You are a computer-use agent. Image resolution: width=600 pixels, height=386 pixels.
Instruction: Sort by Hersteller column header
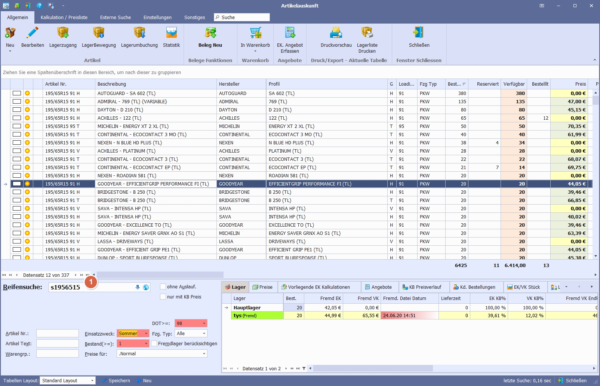[241, 84]
